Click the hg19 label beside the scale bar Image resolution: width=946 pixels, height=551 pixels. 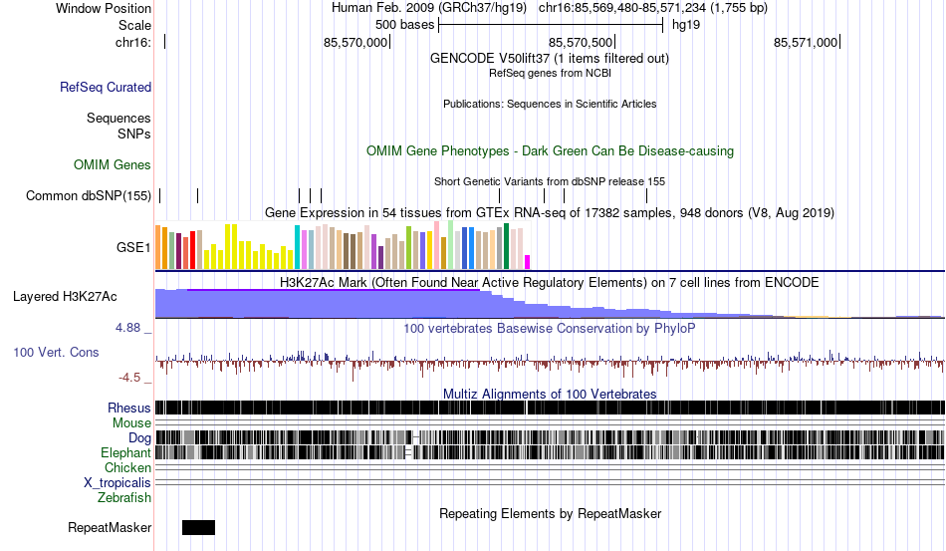pos(686,25)
